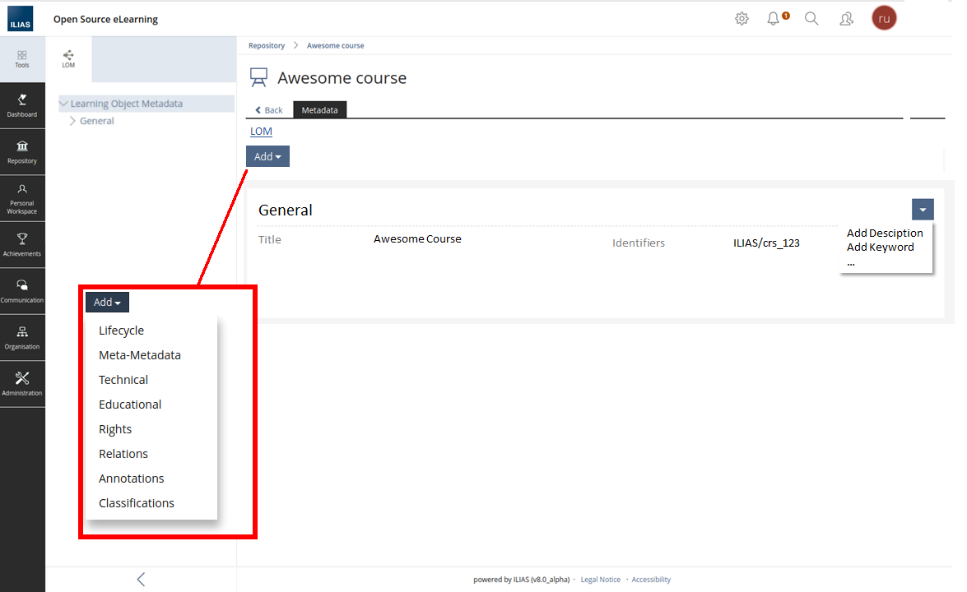This screenshot has width=967, height=592.
Task: Choose Lifecycle from the Add menu
Action: [x=121, y=331]
